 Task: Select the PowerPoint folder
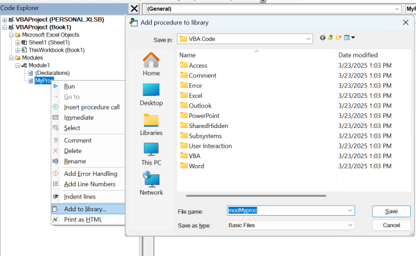click(x=200, y=116)
